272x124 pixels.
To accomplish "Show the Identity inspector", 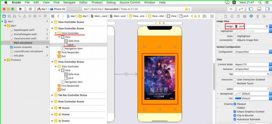I will [x=245, y=16].
